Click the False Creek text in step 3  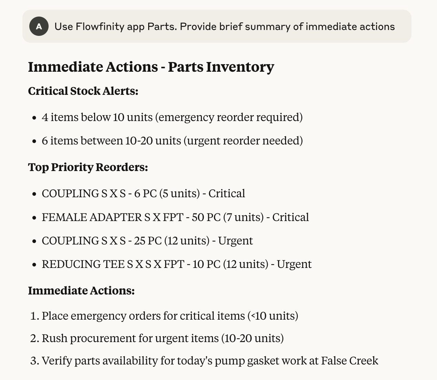pos(350,361)
